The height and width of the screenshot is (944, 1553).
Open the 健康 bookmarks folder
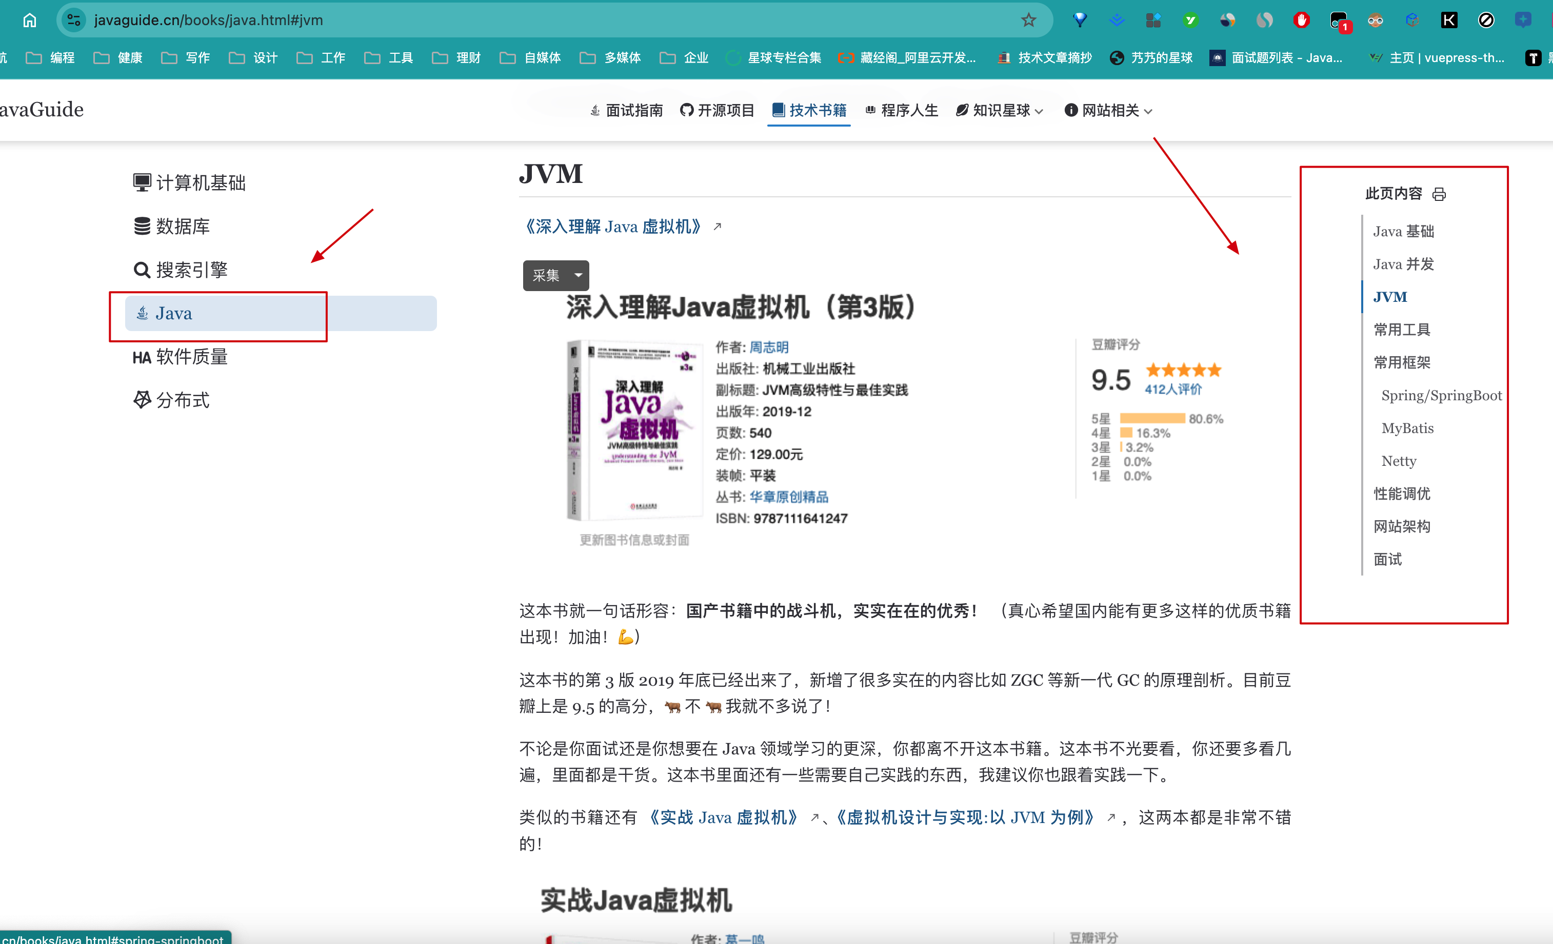tap(118, 58)
